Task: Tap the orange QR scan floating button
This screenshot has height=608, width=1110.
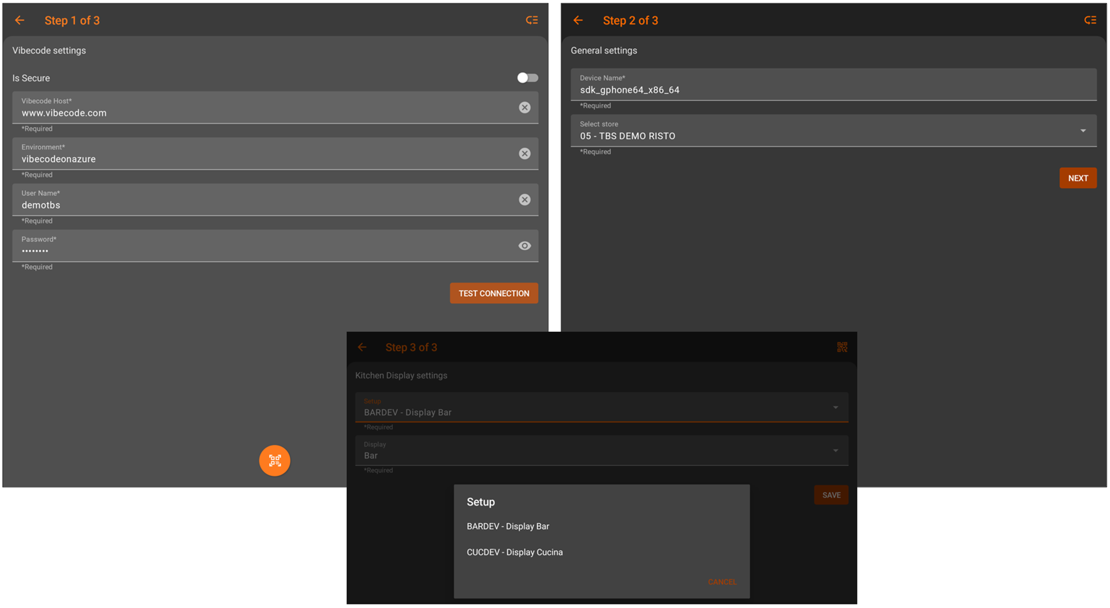Action: [x=274, y=461]
